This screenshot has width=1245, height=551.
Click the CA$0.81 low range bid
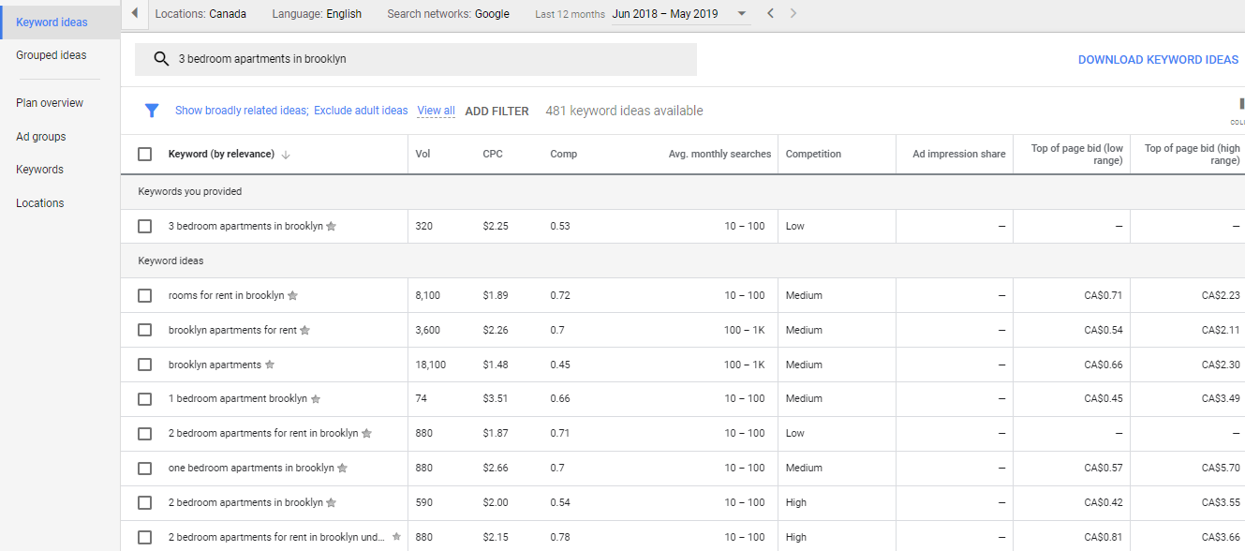coord(1104,537)
